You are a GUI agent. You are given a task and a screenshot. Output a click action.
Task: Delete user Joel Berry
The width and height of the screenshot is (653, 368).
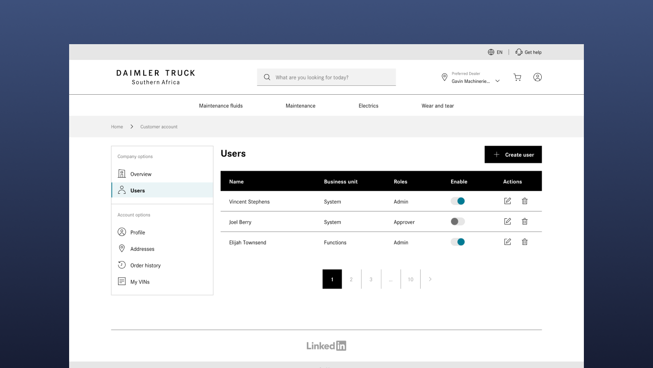[525, 221]
